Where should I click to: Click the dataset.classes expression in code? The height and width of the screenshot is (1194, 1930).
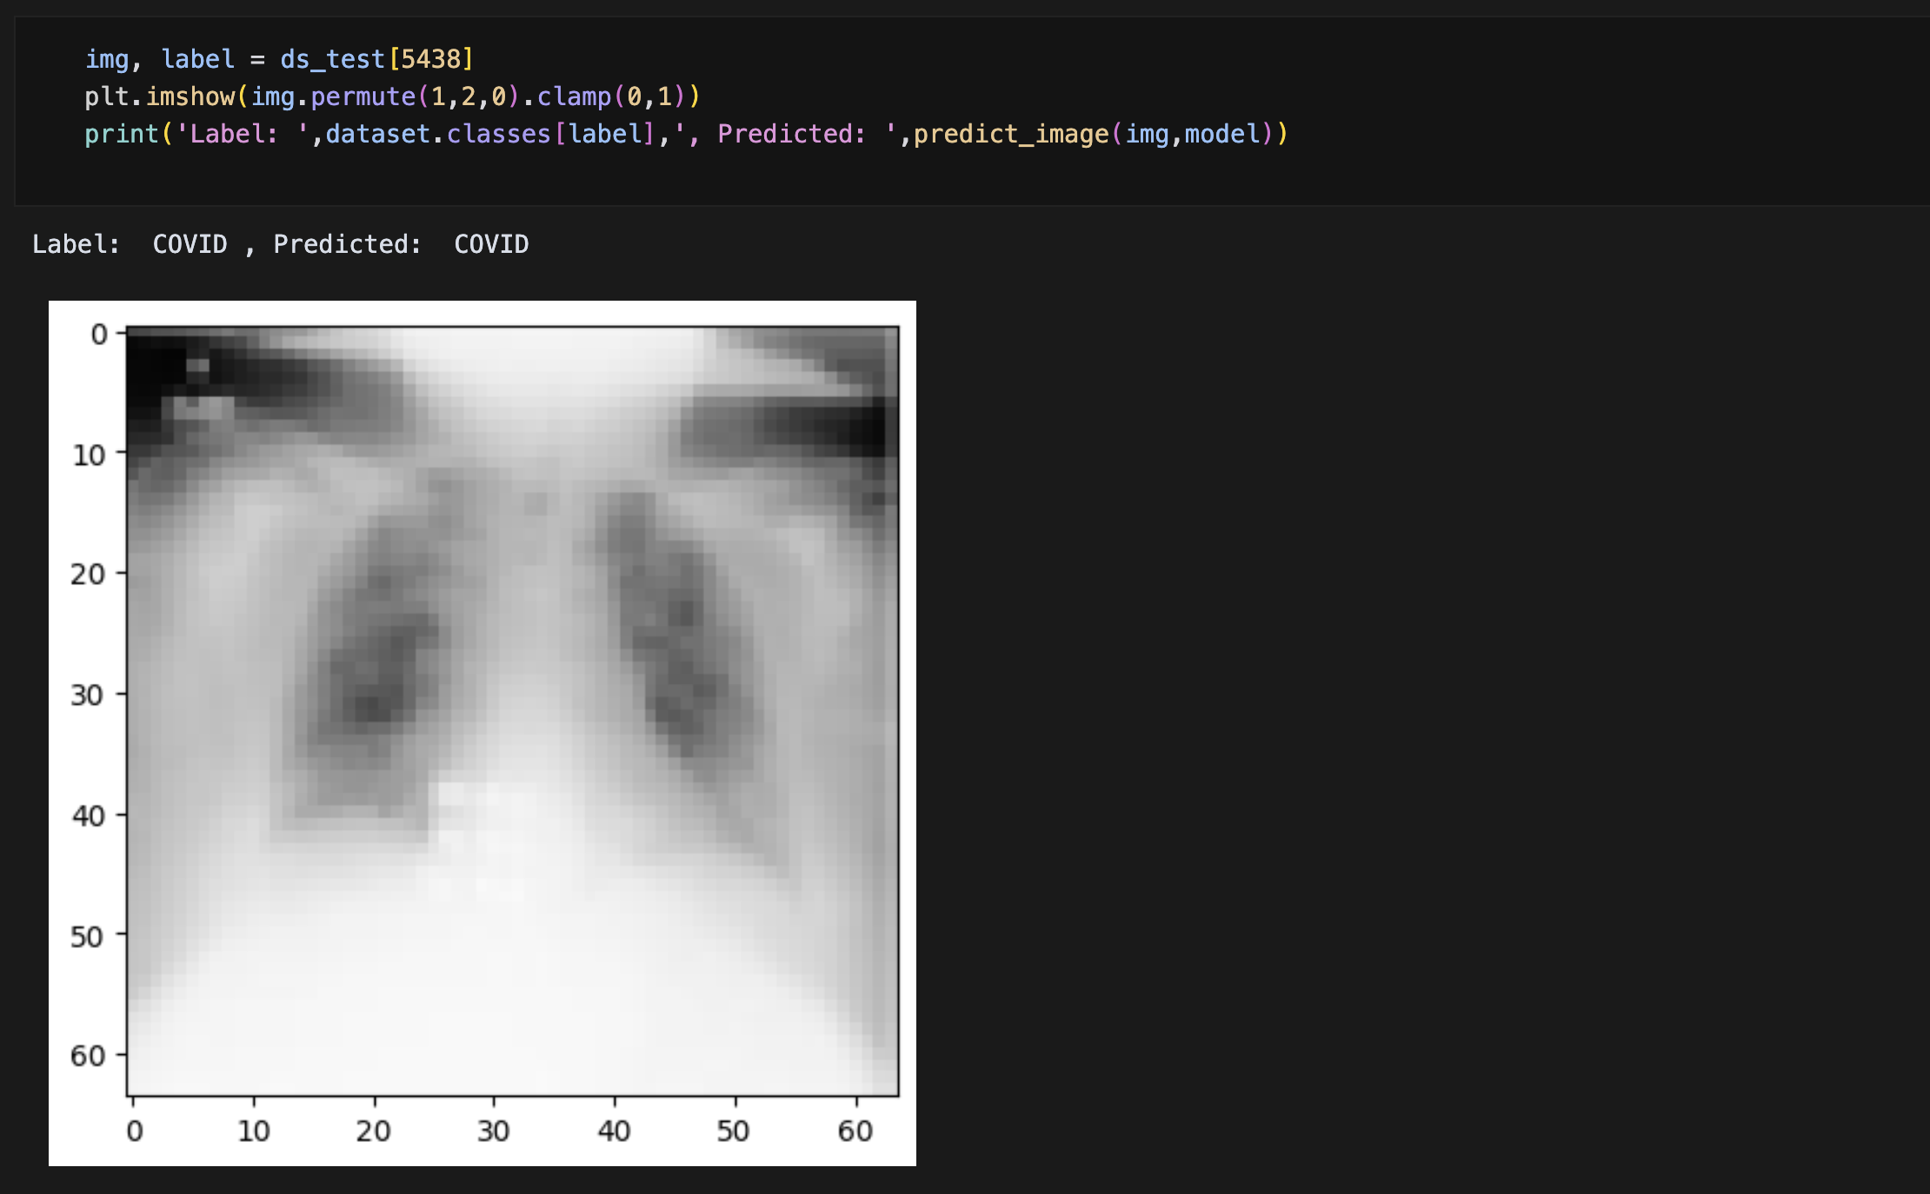click(x=437, y=134)
